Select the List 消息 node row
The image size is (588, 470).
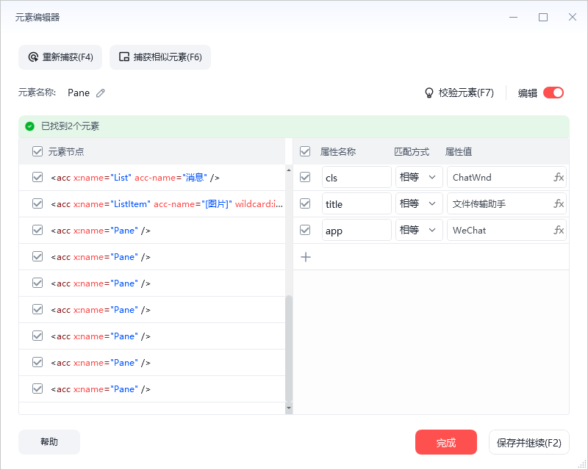152,178
